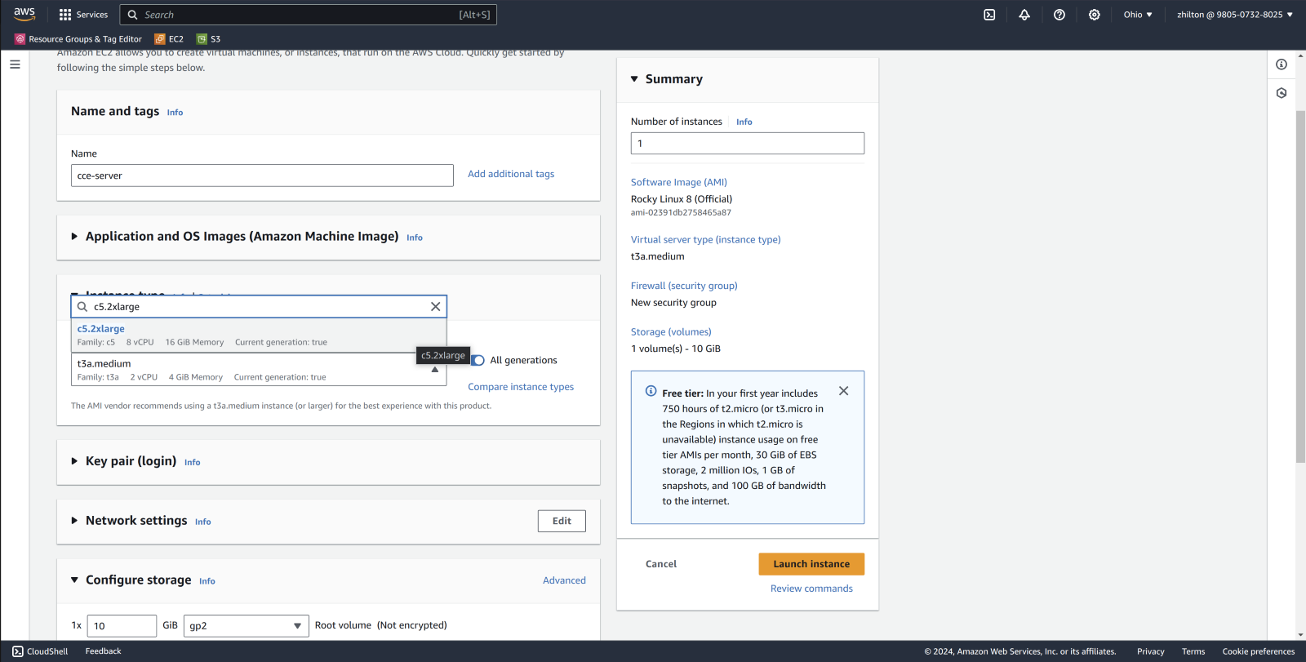Open the S3 bookmark shortcut

[x=208, y=39]
